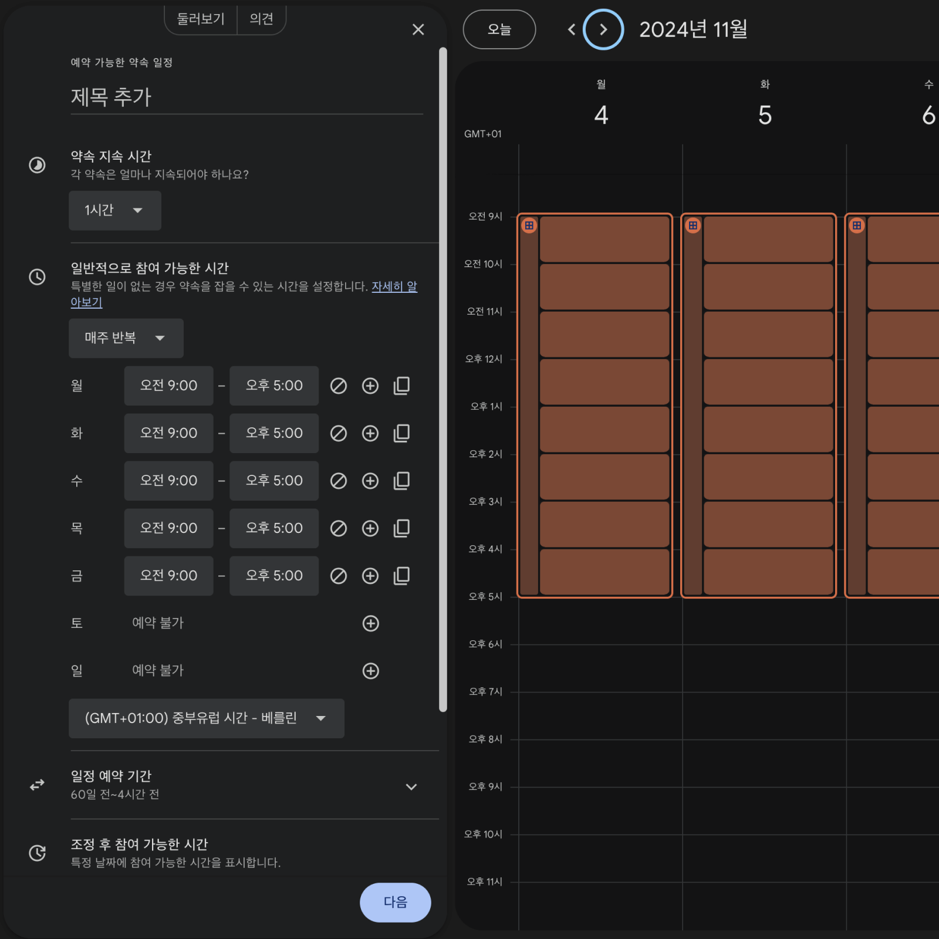Copy Wednesday's hours to other days
This screenshot has height=939, width=939.
[401, 481]
